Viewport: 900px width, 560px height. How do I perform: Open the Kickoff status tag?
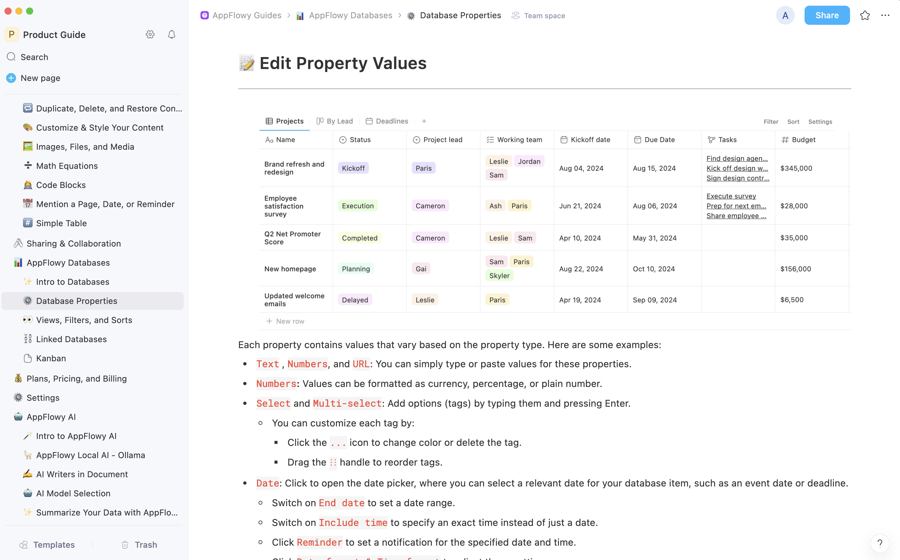(353, 168)
